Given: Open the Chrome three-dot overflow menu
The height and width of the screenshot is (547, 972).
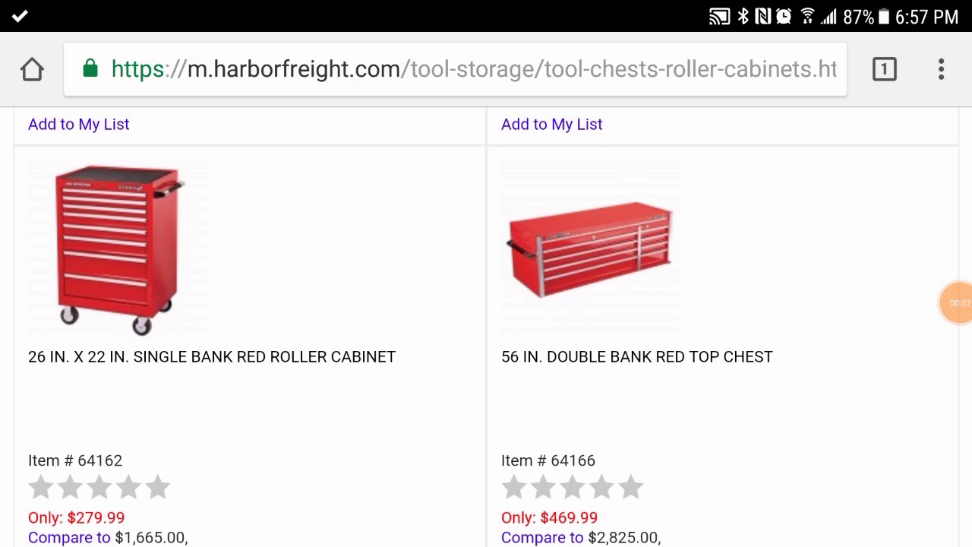Looking at the screenshot, I should pyautogui.click(x=941, y=69).
